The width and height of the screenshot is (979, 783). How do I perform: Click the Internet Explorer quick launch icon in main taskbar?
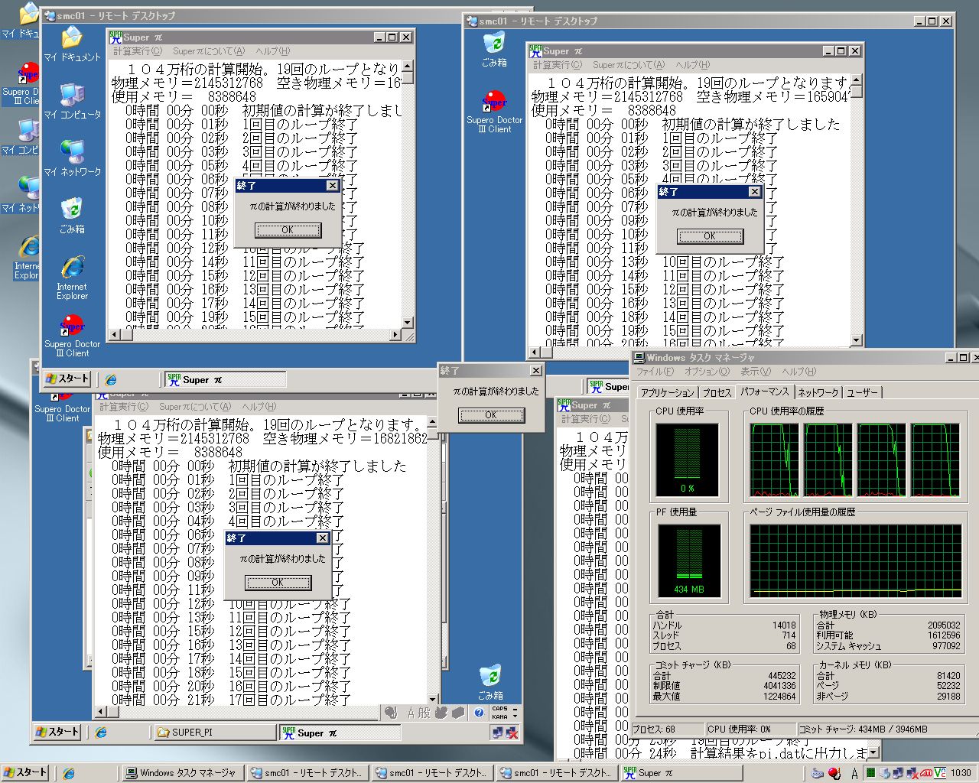(x=68, y=773)
